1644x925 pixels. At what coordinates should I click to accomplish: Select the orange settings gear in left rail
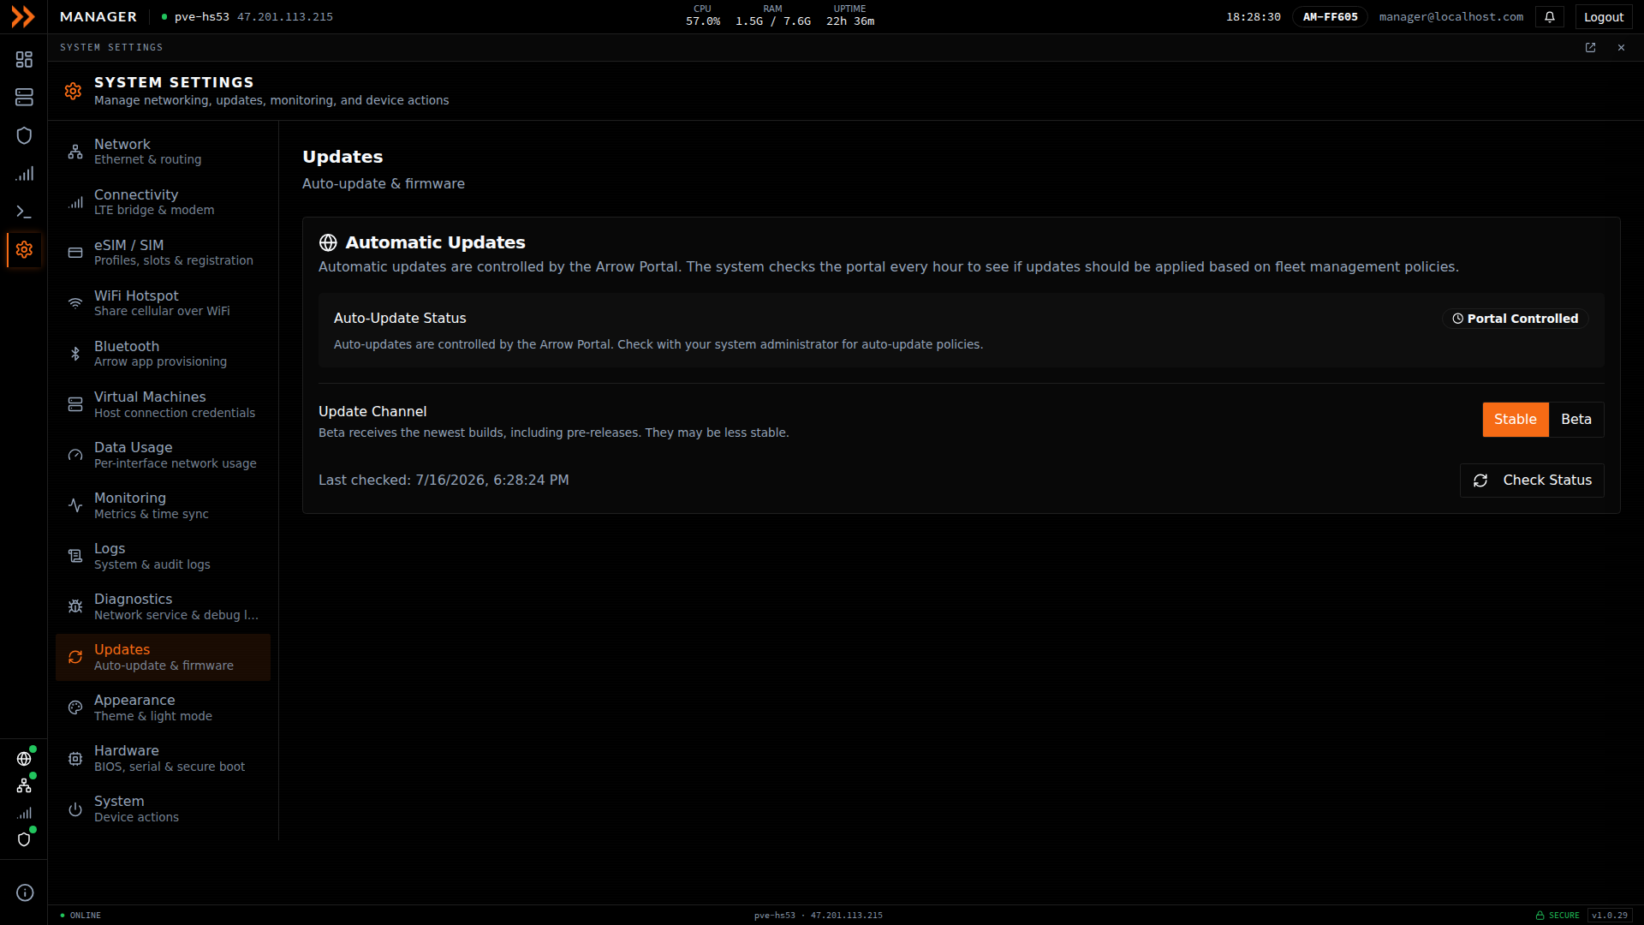(24, 249)
